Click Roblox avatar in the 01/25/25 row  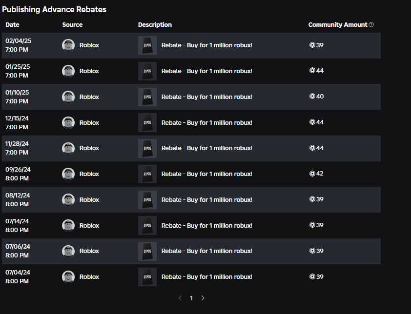pos(68,71)
